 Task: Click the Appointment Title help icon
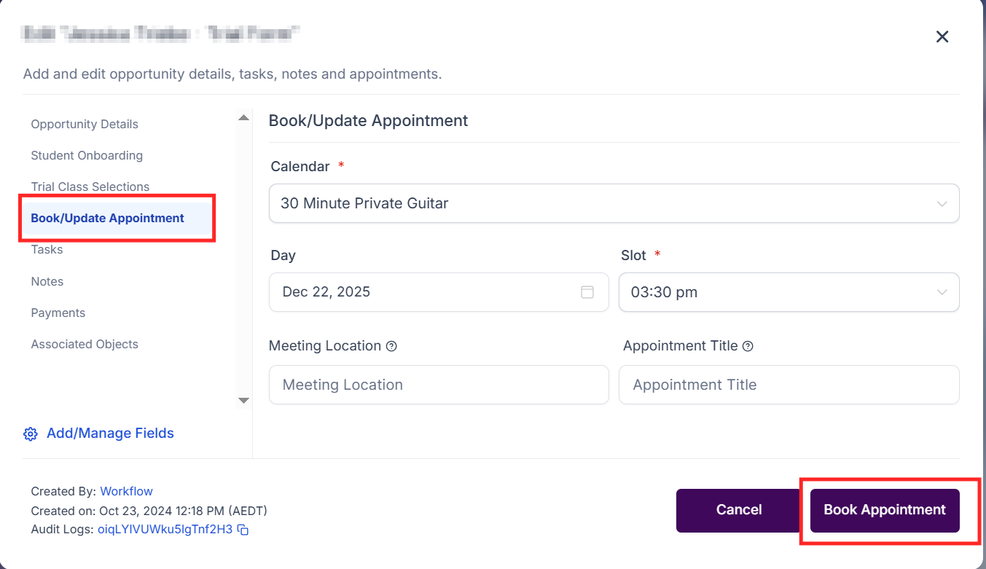click(748, 346)
